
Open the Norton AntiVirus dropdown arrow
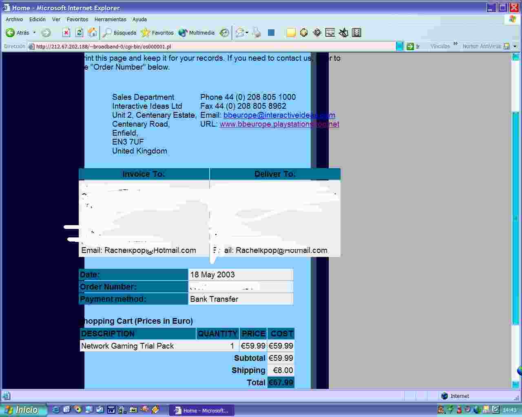(x=515, y=46)
